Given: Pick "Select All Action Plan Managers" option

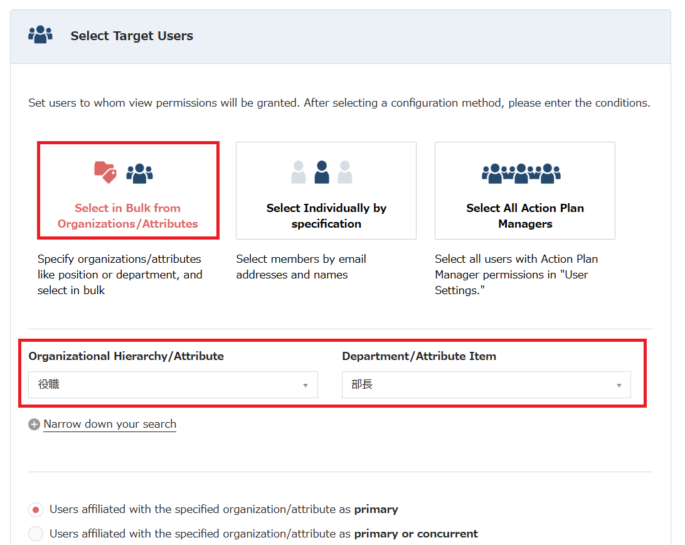Looking at the screenshot, I should [525, 216].
